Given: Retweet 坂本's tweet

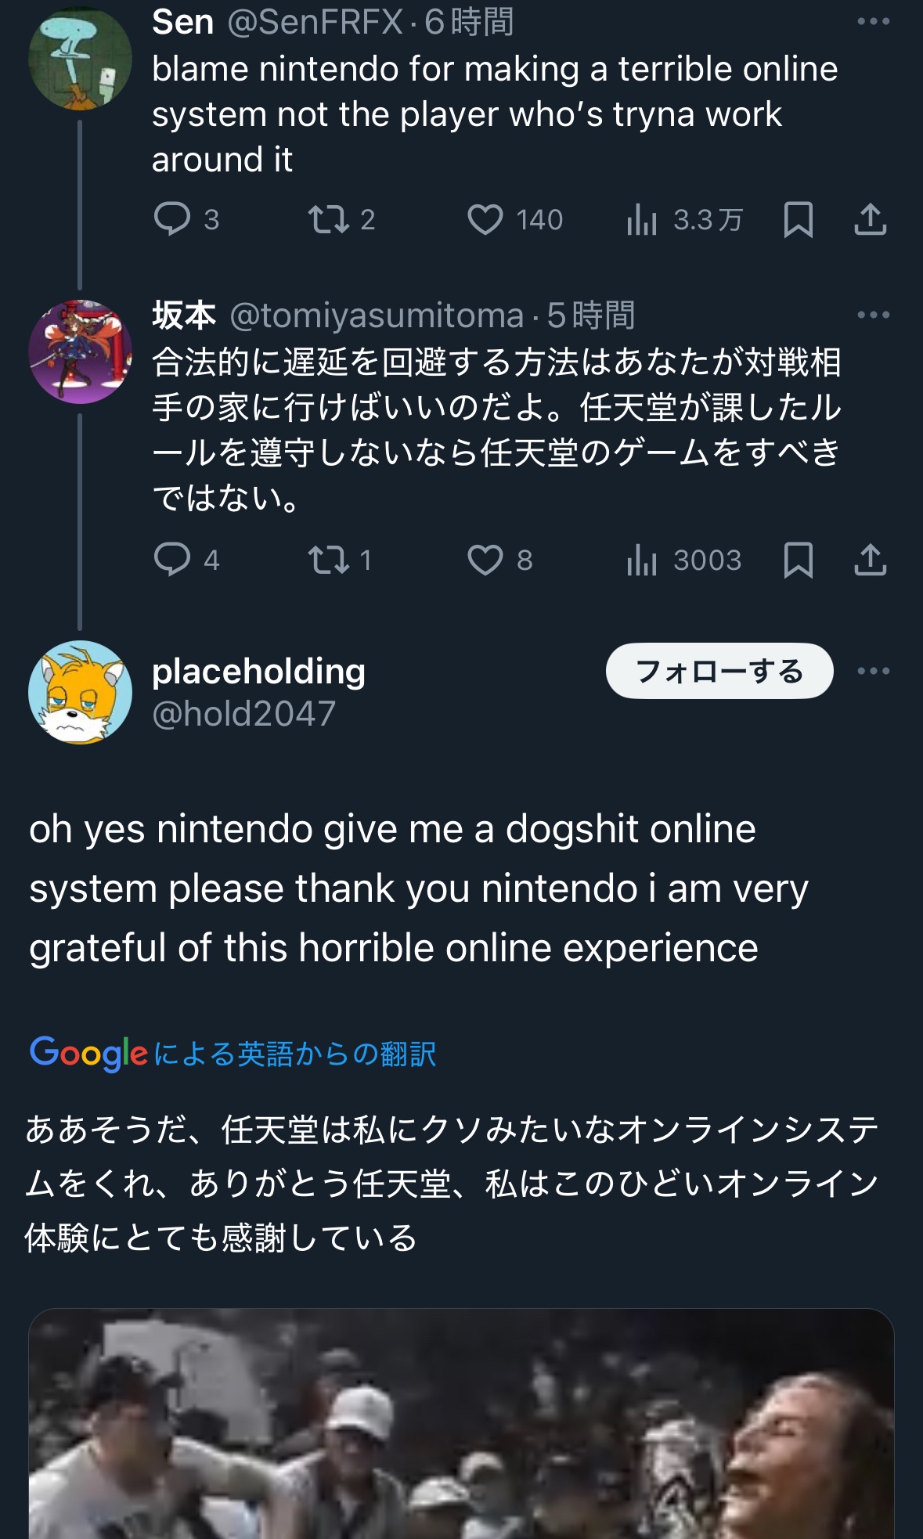Looking at the screenshot, I should point(328,560).
